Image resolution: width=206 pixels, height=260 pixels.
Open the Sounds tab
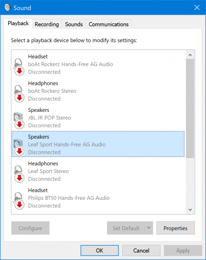coord(74,24)
